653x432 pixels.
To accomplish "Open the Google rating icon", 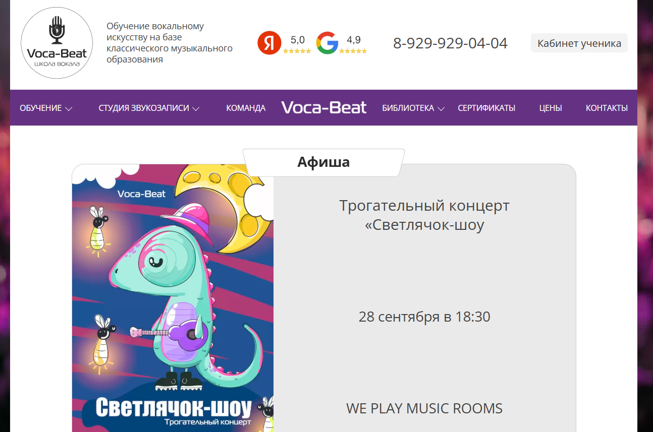I will coord(327,43).
